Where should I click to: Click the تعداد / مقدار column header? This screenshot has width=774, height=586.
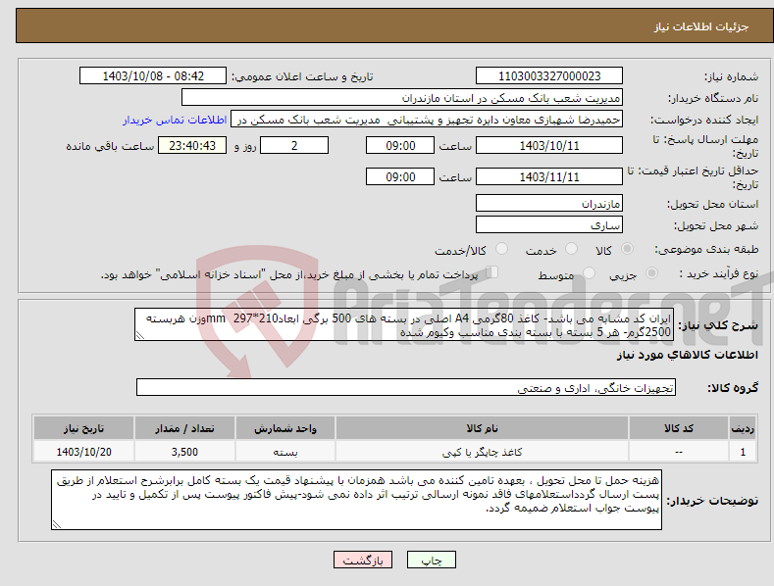pos(184,428)
